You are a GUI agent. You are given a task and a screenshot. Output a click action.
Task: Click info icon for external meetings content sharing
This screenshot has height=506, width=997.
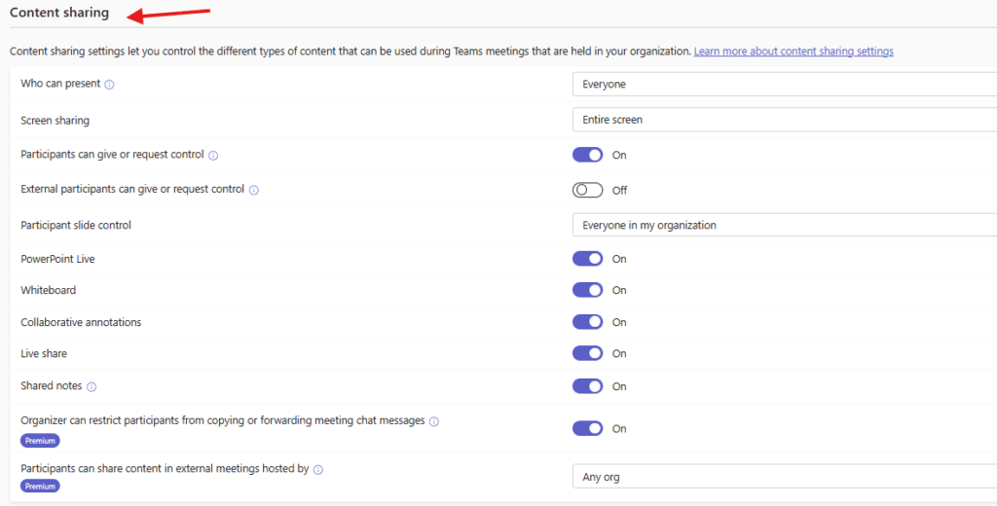click(318, 469)
